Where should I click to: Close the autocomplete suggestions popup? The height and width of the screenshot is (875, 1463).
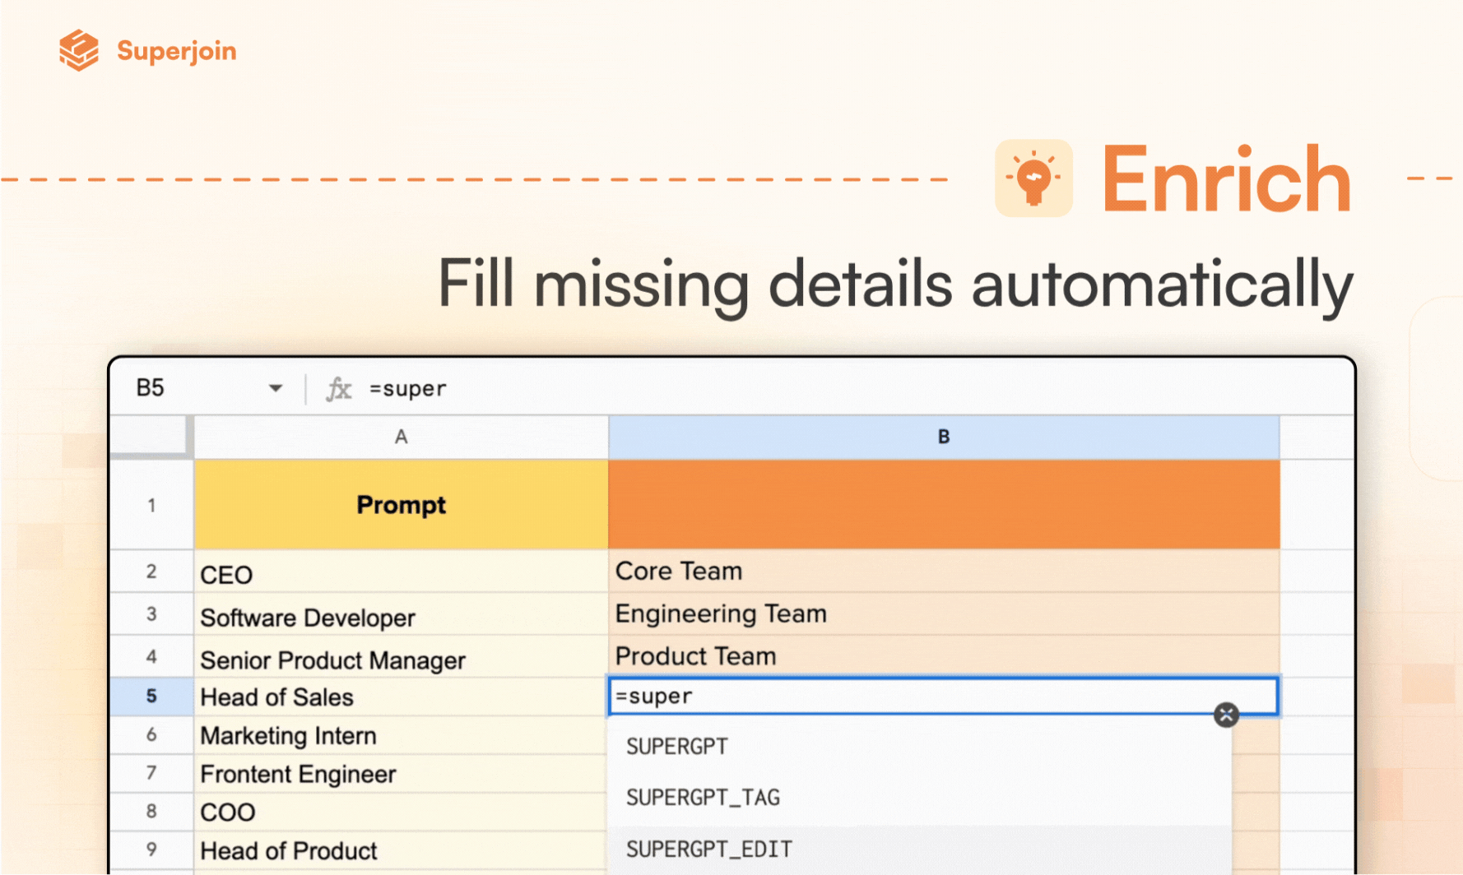click(1226, 715)
